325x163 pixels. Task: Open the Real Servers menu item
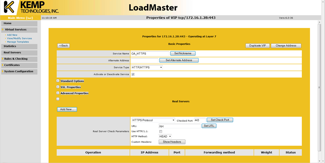point(19,53)
